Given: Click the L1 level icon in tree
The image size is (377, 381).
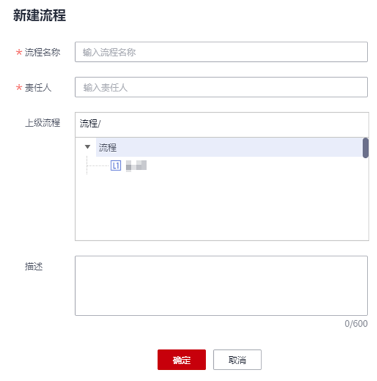Looking at the screenshot, I should tap(116, 165).
